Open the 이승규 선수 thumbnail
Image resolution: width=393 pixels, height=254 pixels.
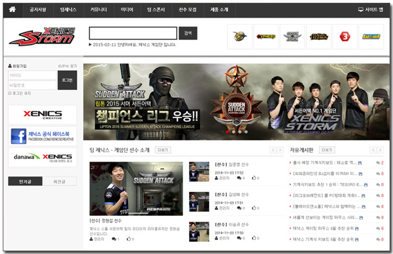(199, 232)
